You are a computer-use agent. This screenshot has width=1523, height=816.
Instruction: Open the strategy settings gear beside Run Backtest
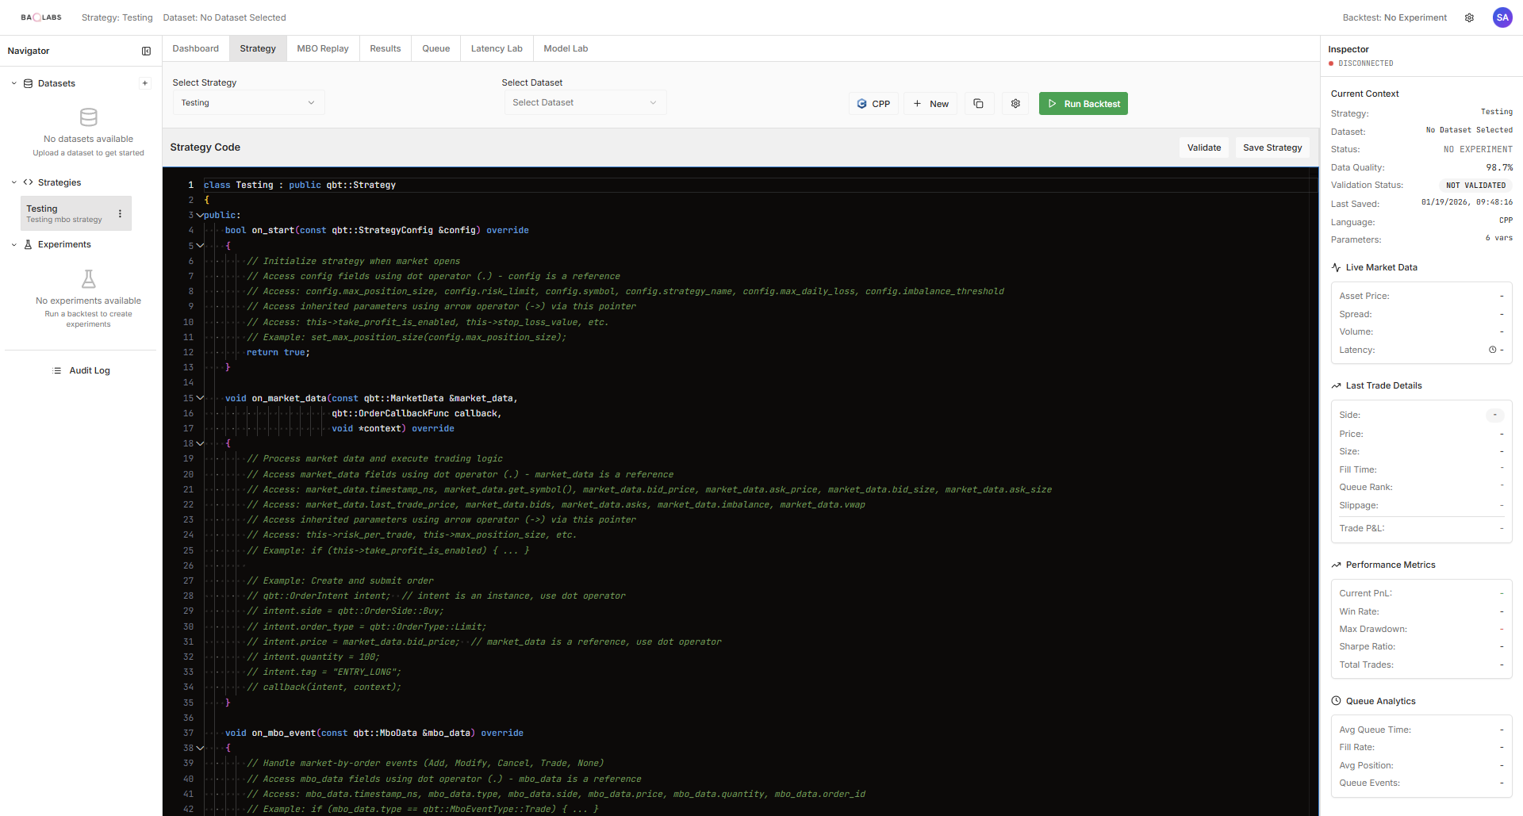(x=1015, y=103)
